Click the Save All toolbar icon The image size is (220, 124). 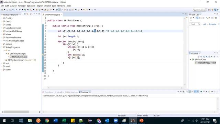10,10
